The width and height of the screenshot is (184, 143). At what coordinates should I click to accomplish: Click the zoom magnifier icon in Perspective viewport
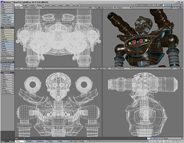pyautogui.click(x=177, y=8)
